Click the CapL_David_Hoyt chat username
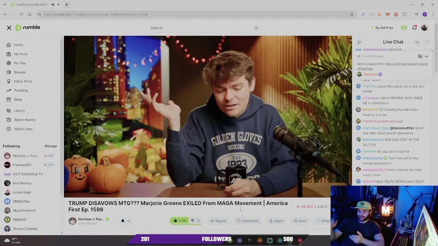 (376, 128)
